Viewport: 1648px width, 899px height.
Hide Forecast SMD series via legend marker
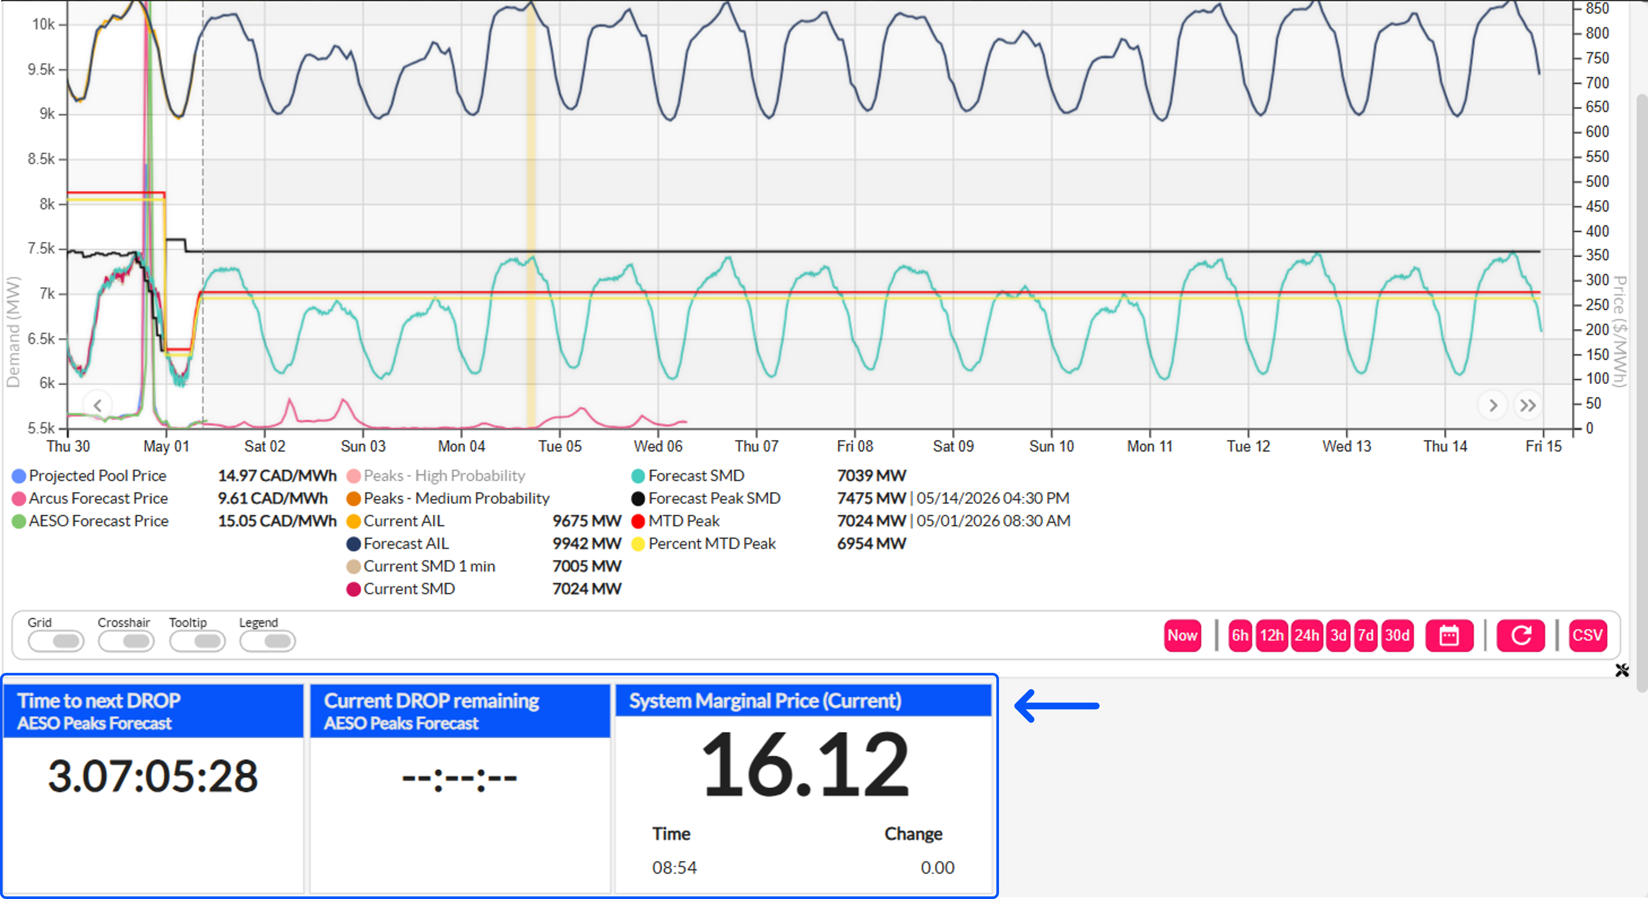tap(638, 476)
